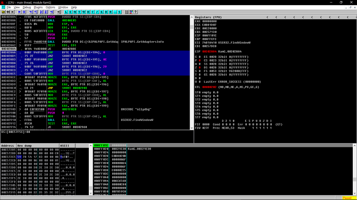Click the Address column header in dump
357x200 pixels.
click(x=8, y=146)
